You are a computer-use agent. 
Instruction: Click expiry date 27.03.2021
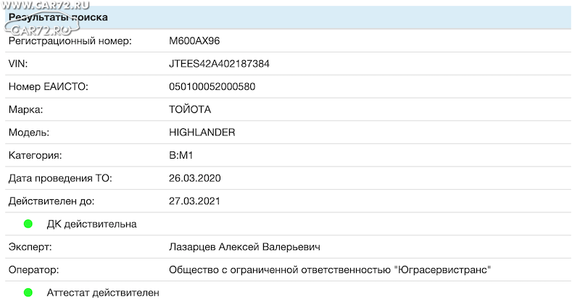pyautogui.click(x=194, y=201)
